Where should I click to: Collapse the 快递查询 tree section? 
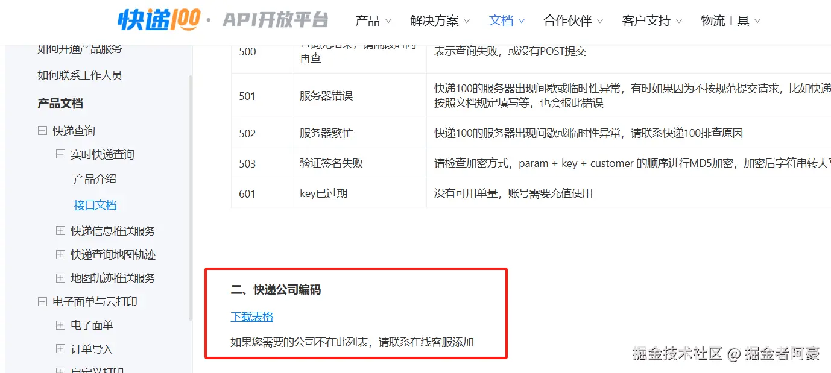pyautogui.click(x=41, y=130)
